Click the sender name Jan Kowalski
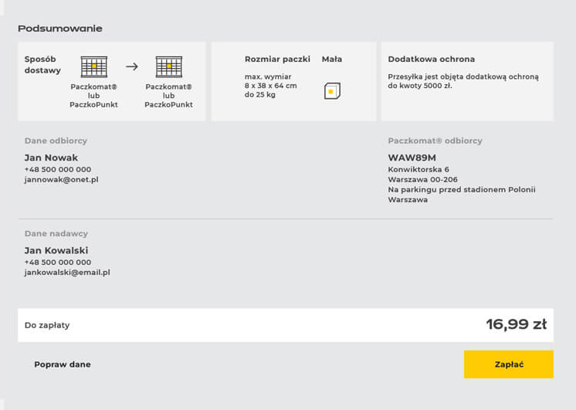This screenshot has width=576, height=410. pos(56,250)
